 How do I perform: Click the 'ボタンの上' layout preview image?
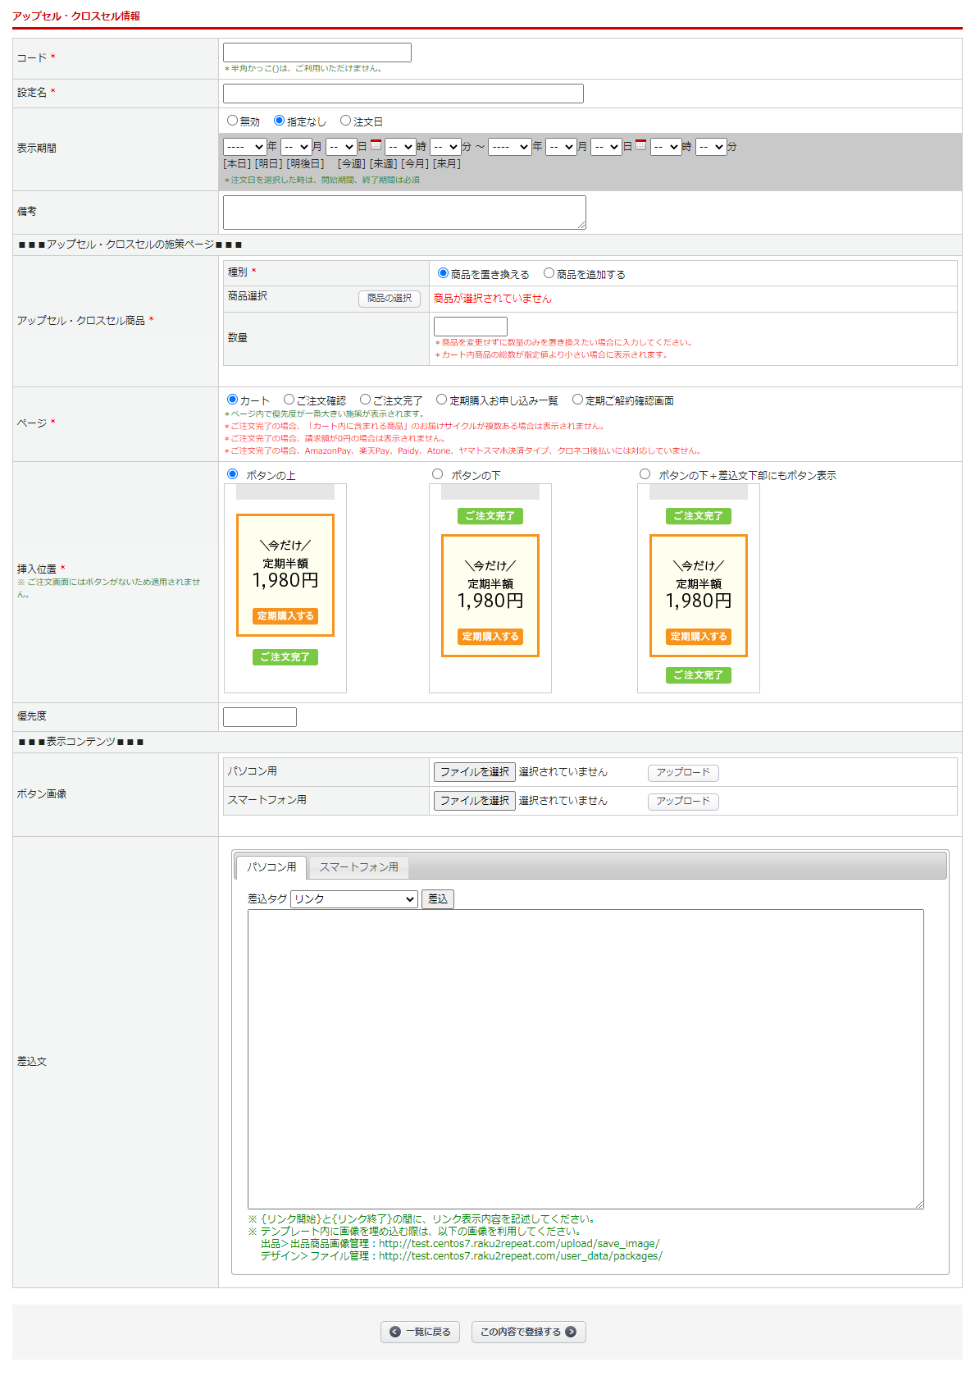(285, 587)
